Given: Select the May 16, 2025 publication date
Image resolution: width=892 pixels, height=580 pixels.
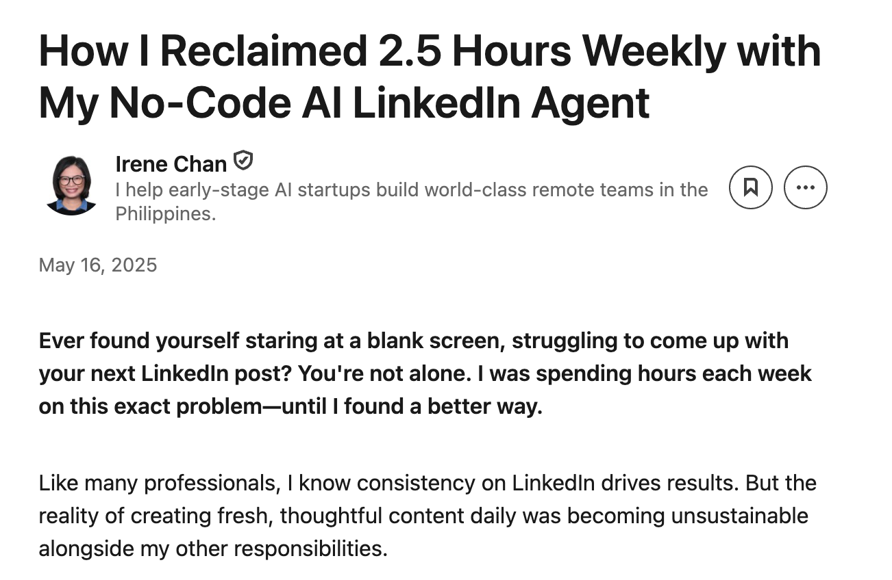Looking at the screenshot, I should pos(98,265).
